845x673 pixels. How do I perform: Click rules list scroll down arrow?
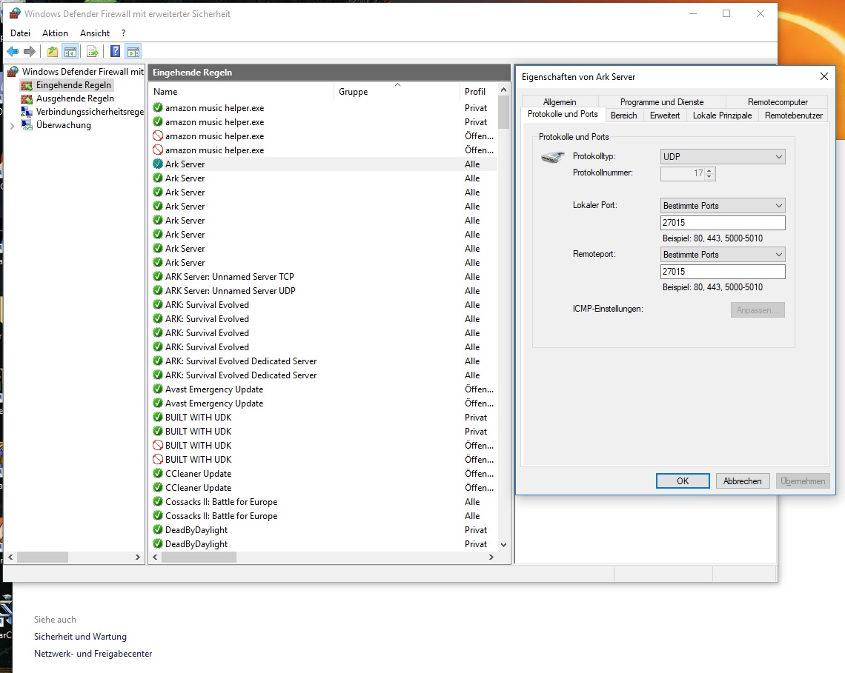tap(503, 544)
